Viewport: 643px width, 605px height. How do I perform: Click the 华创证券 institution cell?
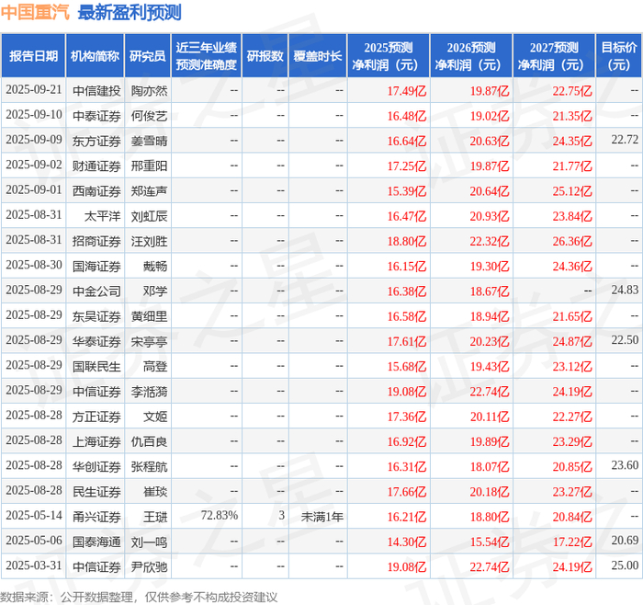(96, 467)
